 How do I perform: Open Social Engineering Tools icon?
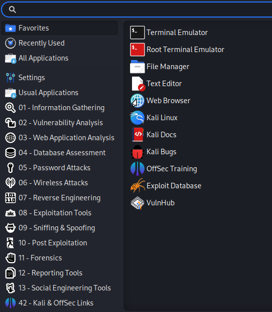[10, 288]
